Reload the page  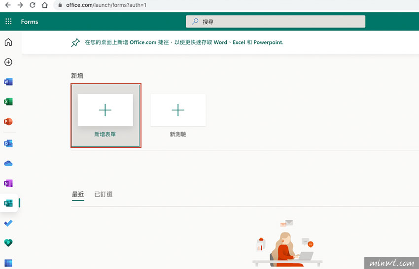click(33, 5)
